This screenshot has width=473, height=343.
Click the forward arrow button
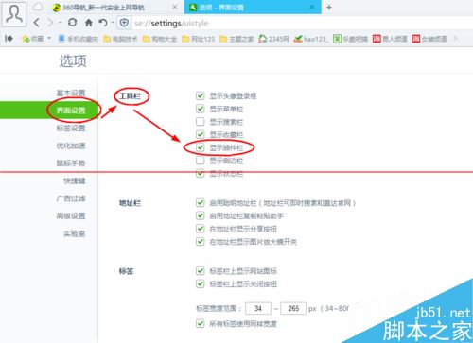point(50,23)
